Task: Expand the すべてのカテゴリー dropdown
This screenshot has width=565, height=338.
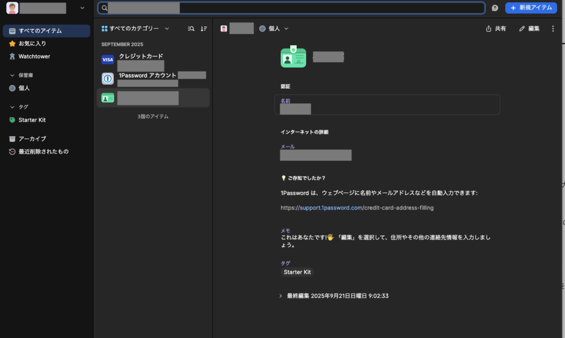Action: coord(135,29)
